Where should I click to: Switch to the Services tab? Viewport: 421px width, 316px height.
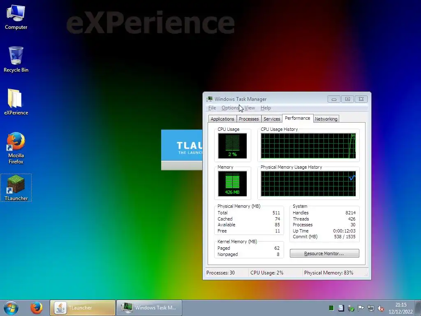click(x=272, y=119)
